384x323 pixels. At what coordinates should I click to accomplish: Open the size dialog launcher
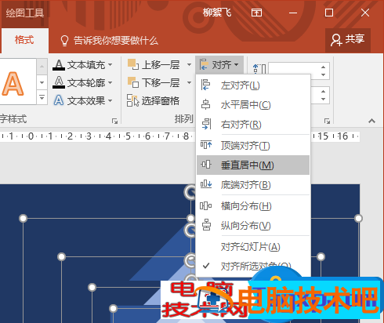click(x=327, y=121)
